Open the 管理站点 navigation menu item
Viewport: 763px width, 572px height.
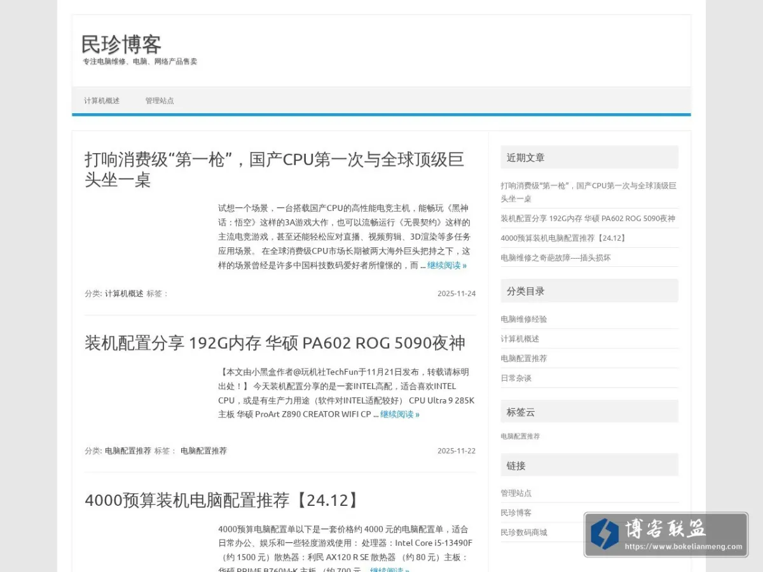pyautogui.click(x=160, y=100)
